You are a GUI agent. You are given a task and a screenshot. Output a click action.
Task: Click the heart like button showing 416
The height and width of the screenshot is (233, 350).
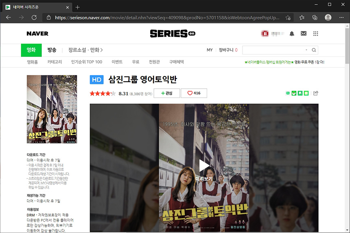tap(194, 93)
